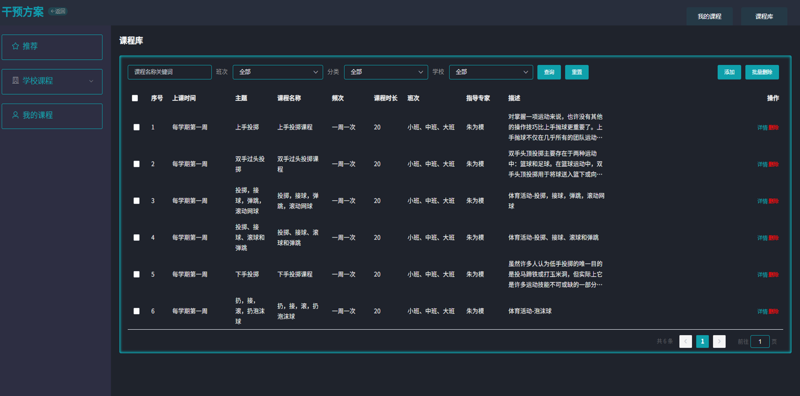This screenshot has height=396, width=800.
Task: Open 详情 for 上手投掷课程 row
Action: point(762,128)
